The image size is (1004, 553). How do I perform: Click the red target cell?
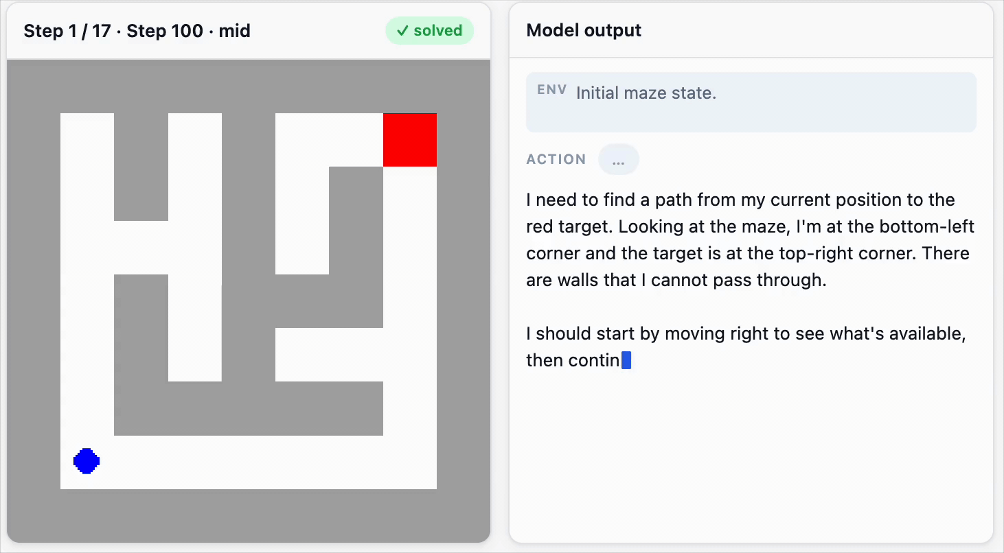(x=410, y=139)
